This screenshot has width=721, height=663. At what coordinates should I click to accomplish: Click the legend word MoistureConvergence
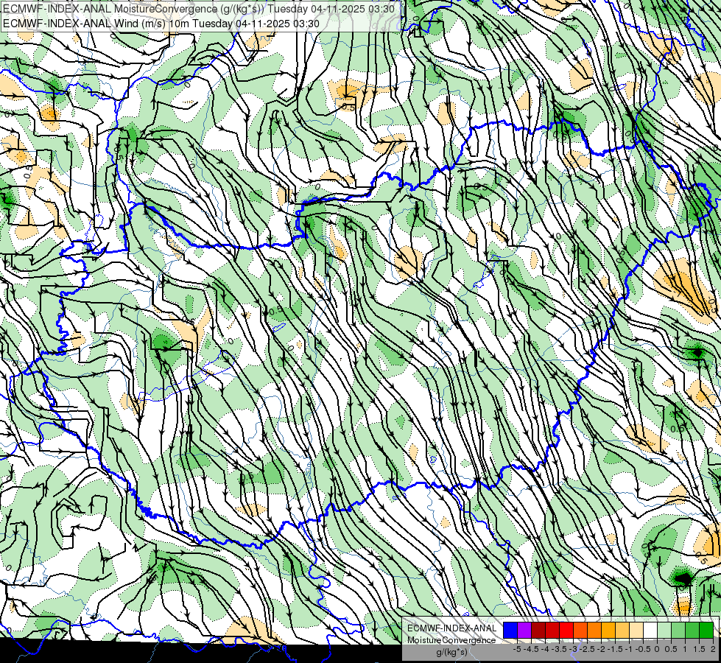click(451, 640)
